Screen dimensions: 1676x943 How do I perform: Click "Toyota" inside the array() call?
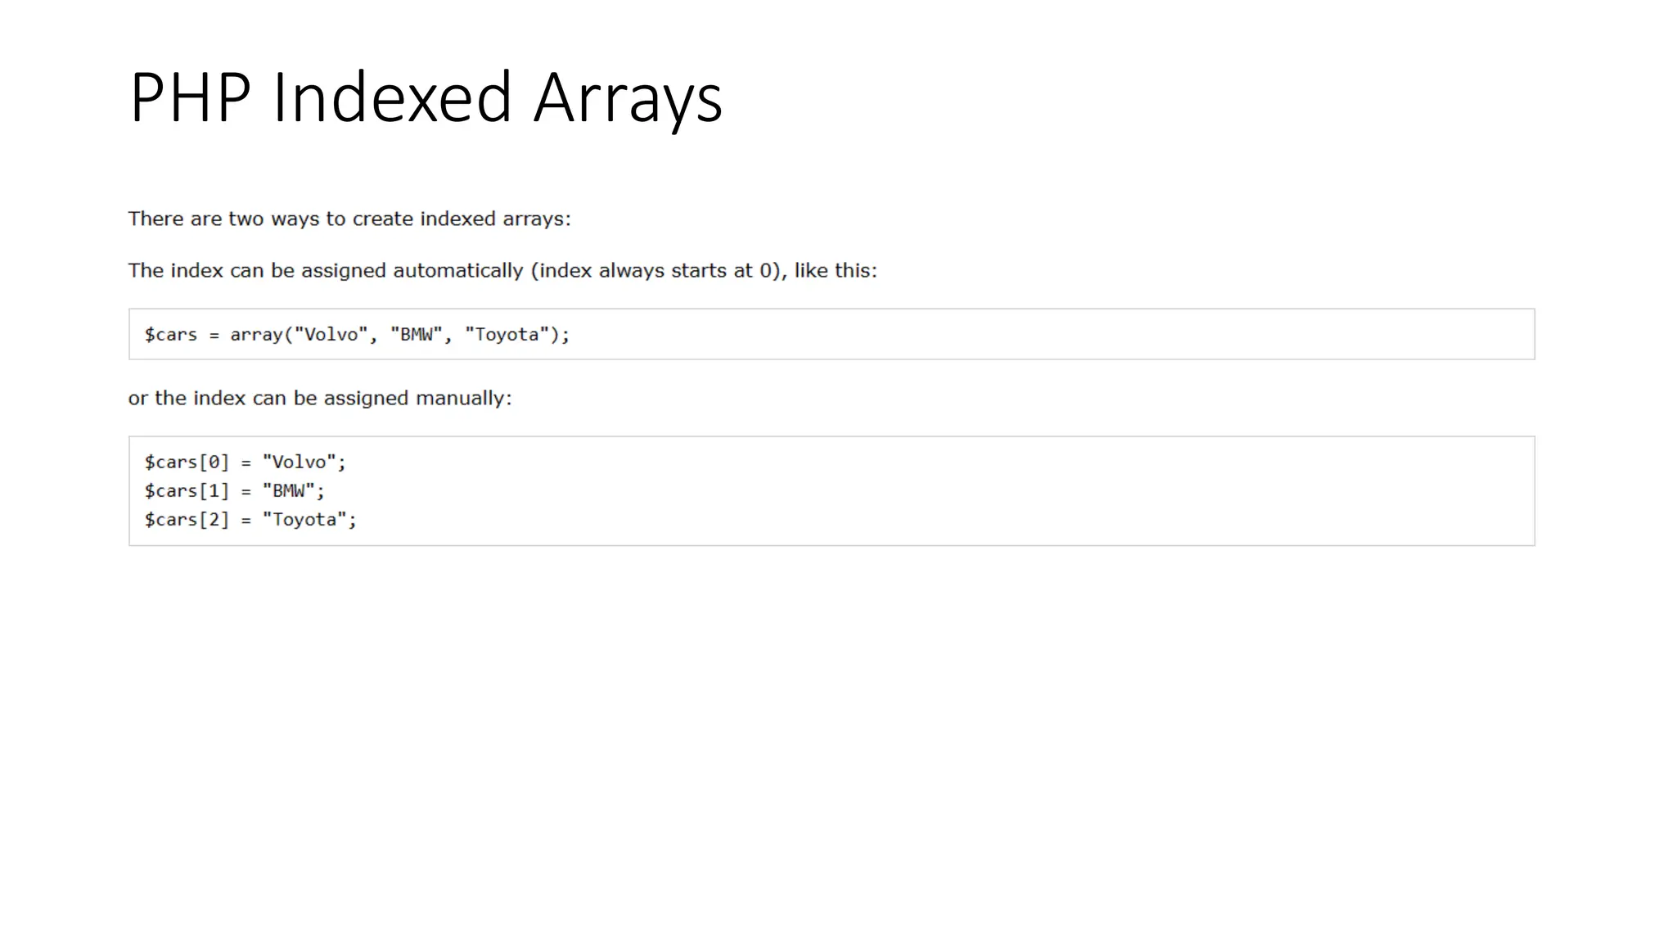tap(507, 335)
